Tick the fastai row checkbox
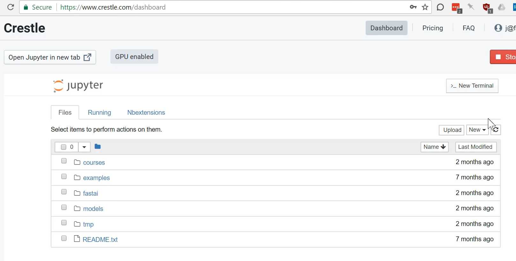516x261 pixels. pos(64,192)
